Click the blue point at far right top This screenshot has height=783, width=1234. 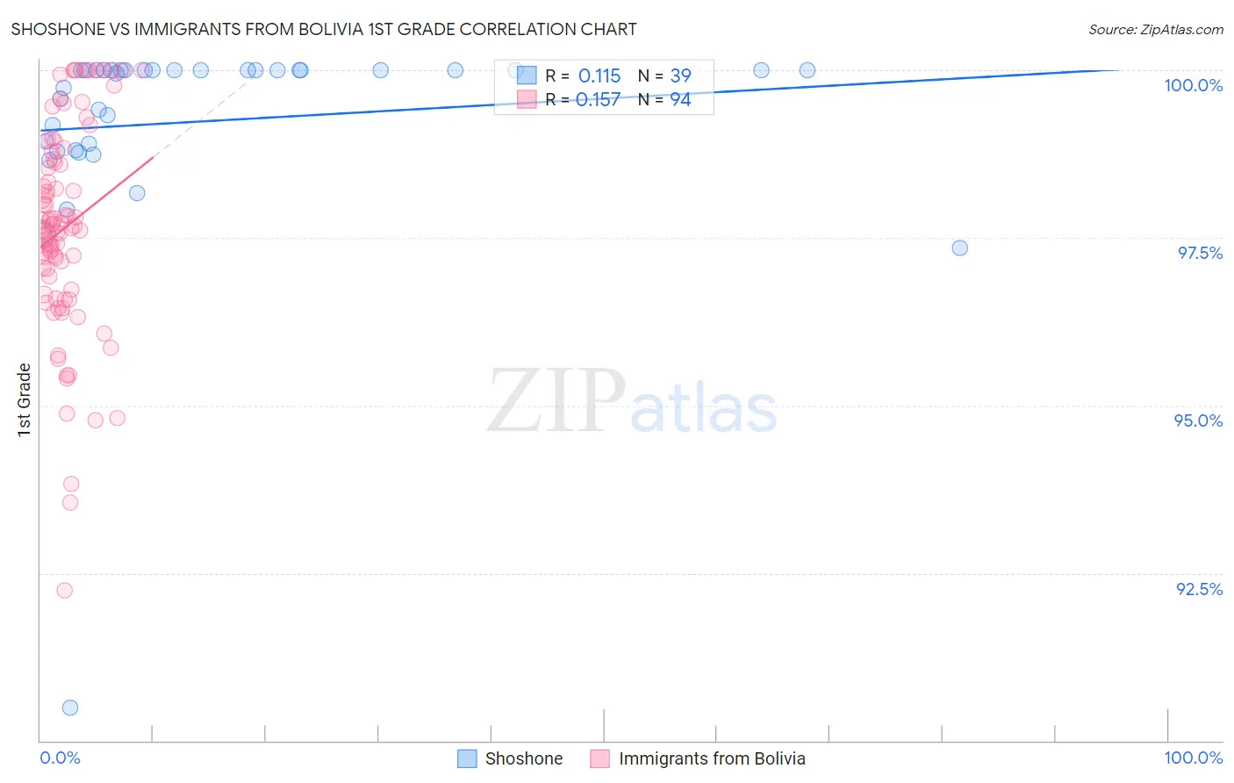coord(807,70)
